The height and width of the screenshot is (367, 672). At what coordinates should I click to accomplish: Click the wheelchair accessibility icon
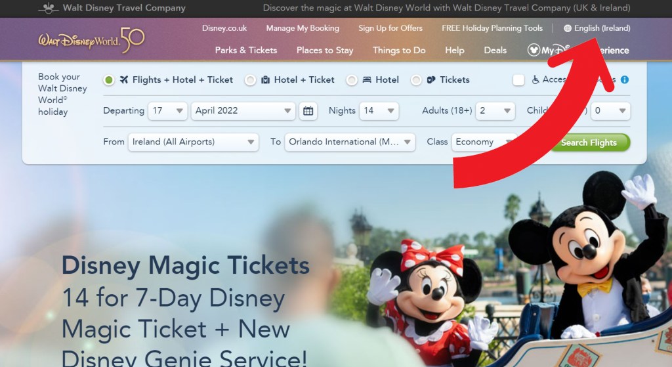[x=535, y=80]
